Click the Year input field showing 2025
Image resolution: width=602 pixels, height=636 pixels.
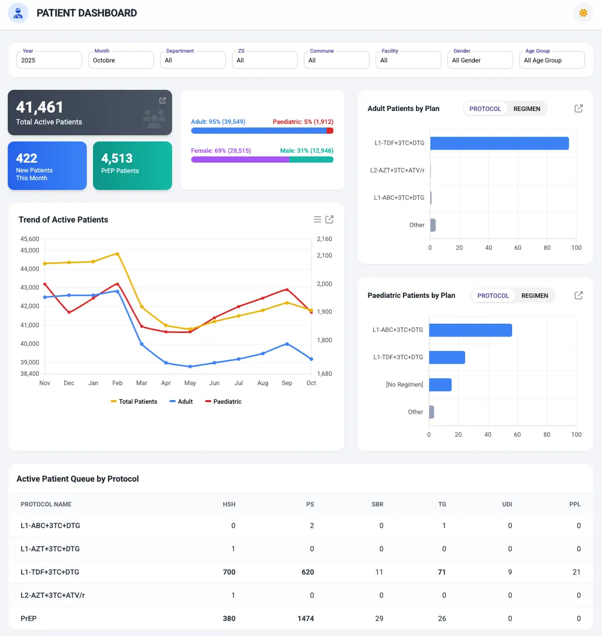point(49,60)
